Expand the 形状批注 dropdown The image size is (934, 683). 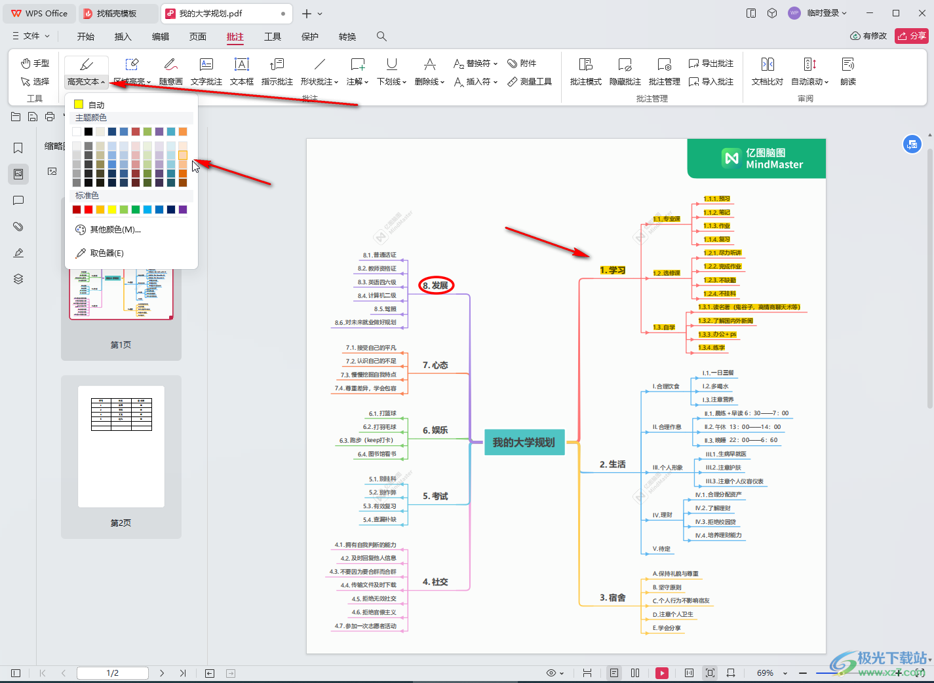pyautogui.click(x=336, y=82)
